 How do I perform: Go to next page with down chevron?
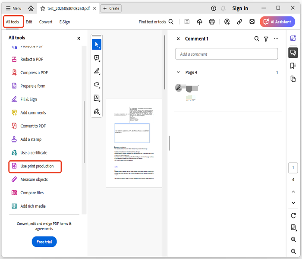pos(293,203)
